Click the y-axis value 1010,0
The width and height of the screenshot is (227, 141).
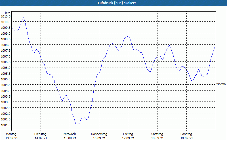(6, 22)
